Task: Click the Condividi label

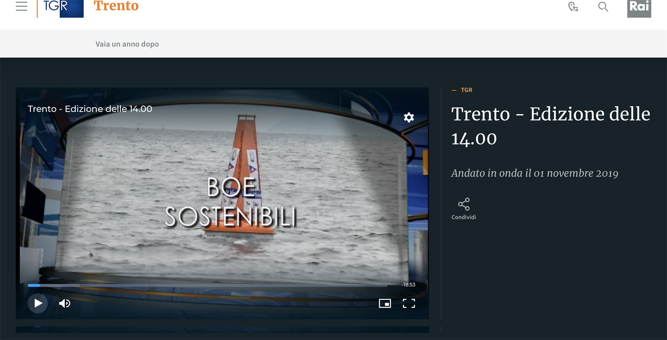Action: click(464, 217)
